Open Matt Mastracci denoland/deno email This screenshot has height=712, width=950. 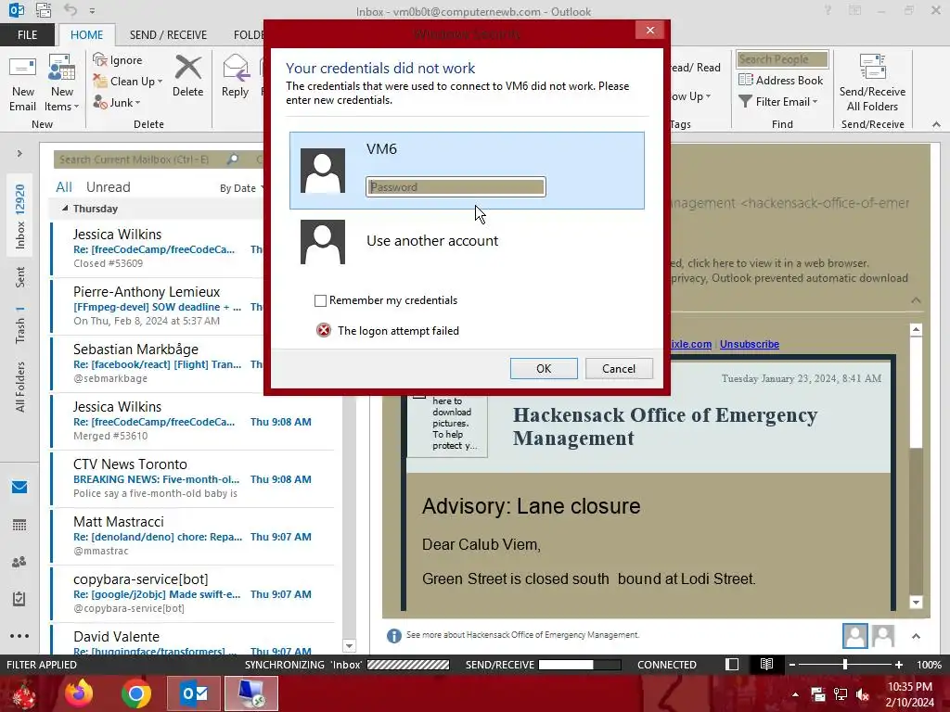[193, 536]
